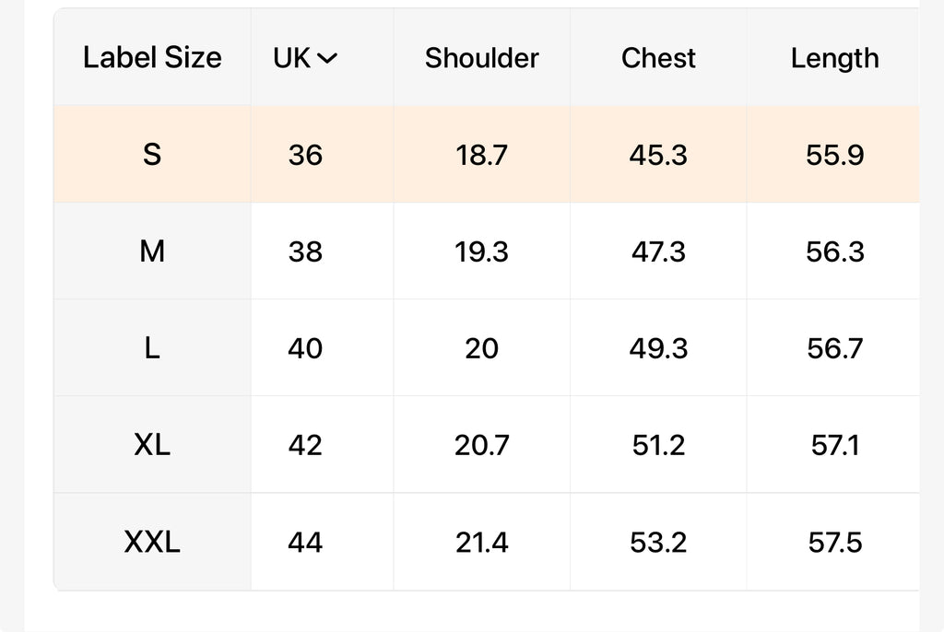The height and width of the screenshot is (632, 944).
Task: Select the M label size row
Action: [x=152, y=251]
